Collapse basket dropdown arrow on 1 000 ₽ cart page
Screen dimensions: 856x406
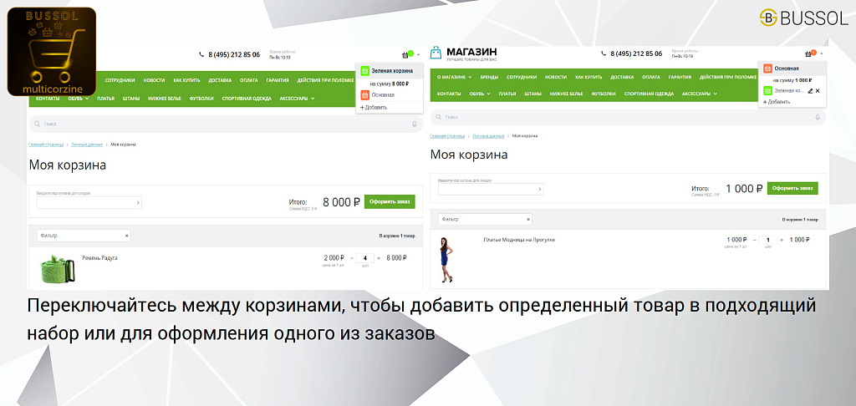821,54
